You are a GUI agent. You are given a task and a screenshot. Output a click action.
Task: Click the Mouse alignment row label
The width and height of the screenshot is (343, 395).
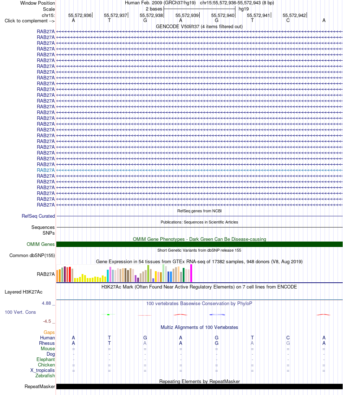(x=48, y=349)
